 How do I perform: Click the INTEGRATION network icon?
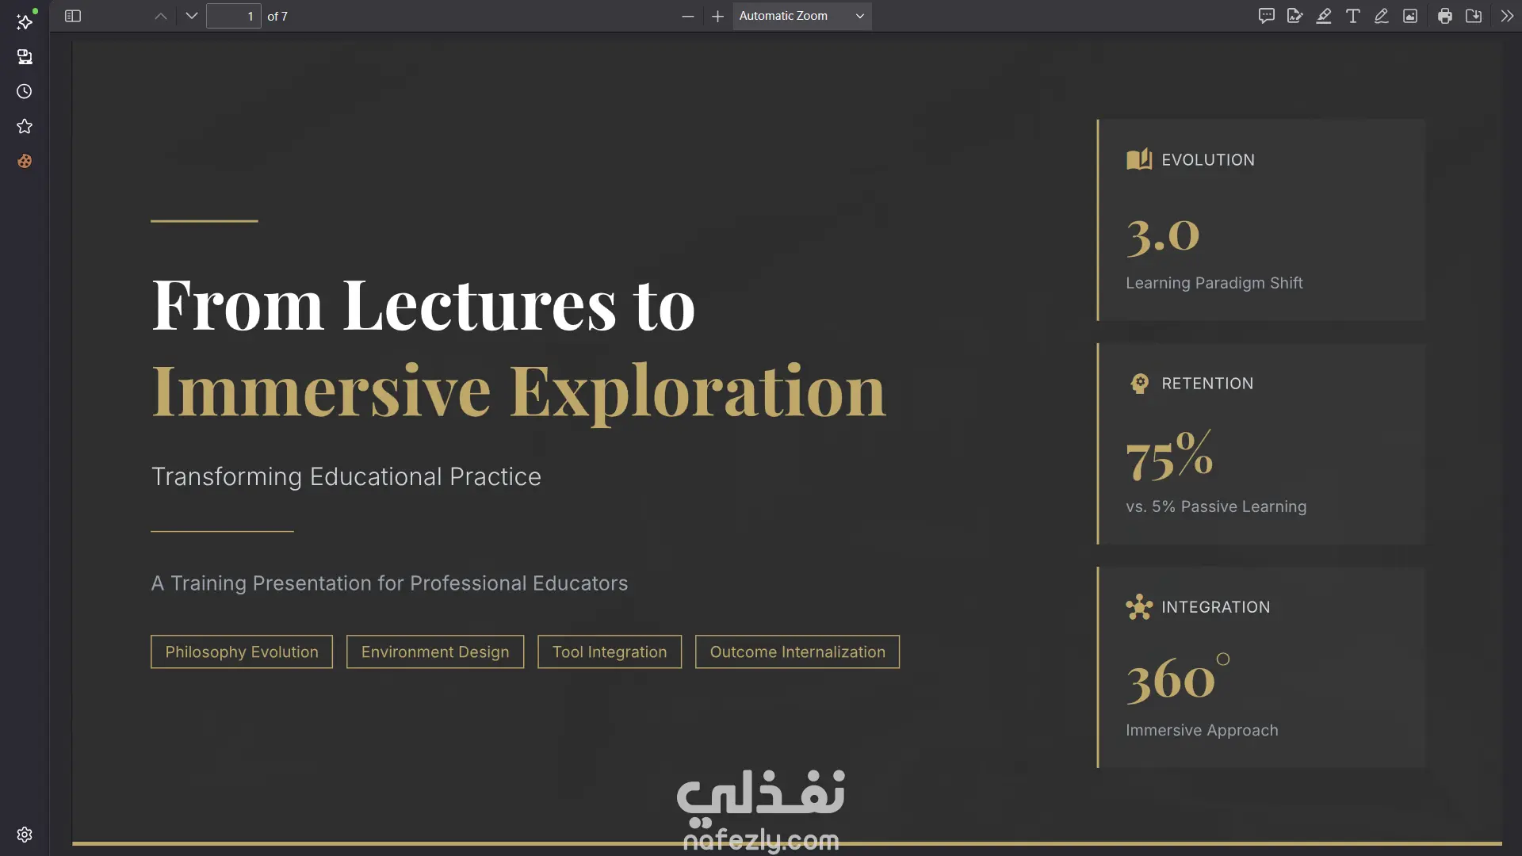(x=1139, y=607)
